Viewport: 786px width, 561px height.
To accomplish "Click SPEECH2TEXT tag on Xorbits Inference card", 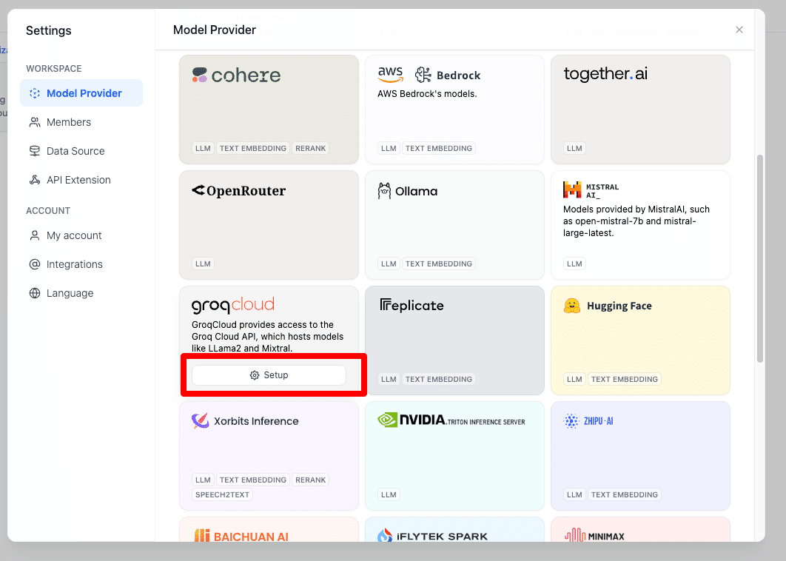I will click(x=222, y=495).
